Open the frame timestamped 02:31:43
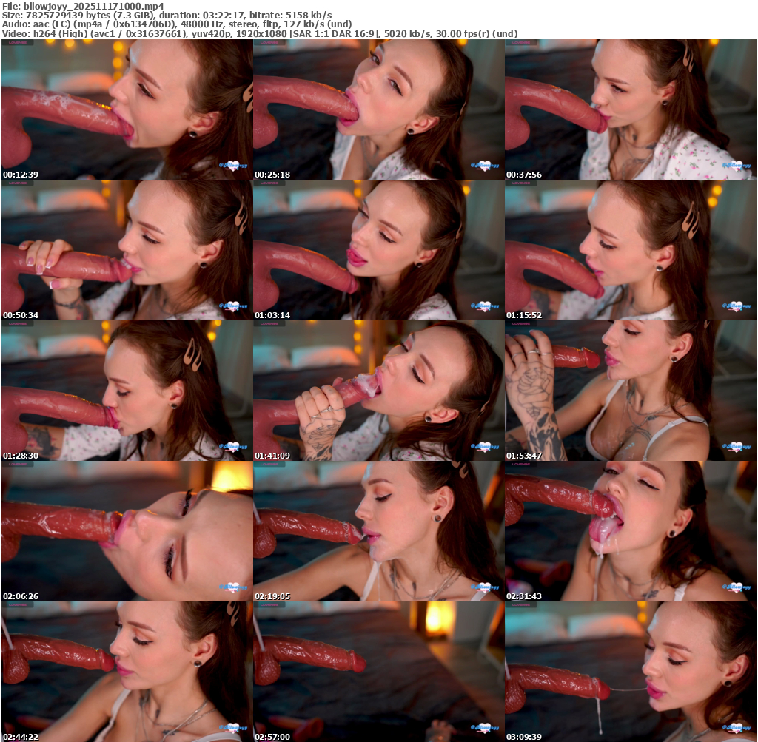 tap(630, 530)
